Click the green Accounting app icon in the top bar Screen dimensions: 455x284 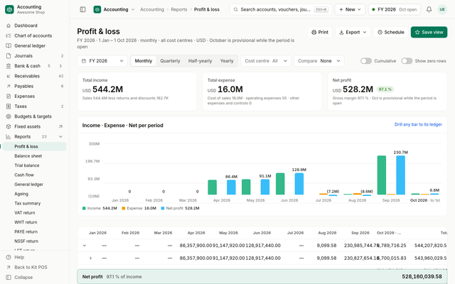(x=97, y=9)
